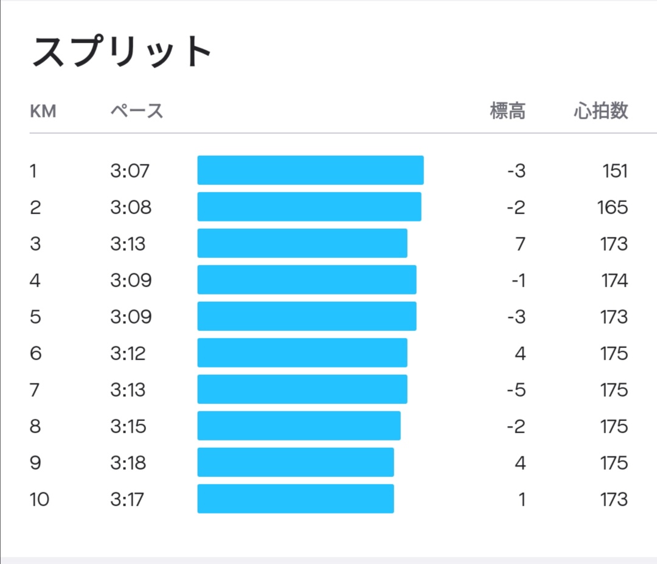Viewport: 657px width, 564px height.
Task: Select the KM column header
Action: click(x=43, y=112)
